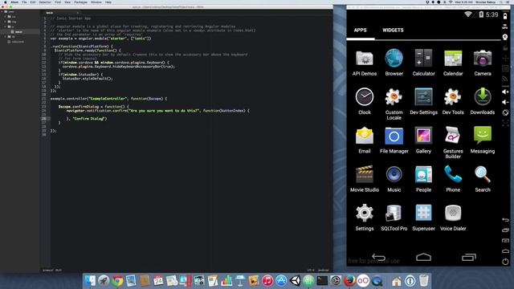514x289 pixels.
Task: Open the Movie Studio app
Action: (364, 179)
